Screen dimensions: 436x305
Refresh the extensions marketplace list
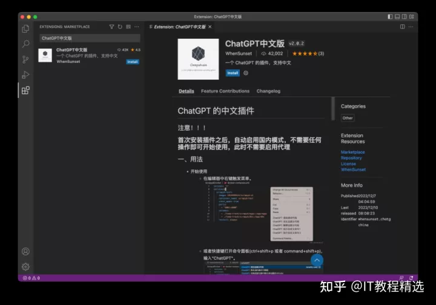point(120,27)
